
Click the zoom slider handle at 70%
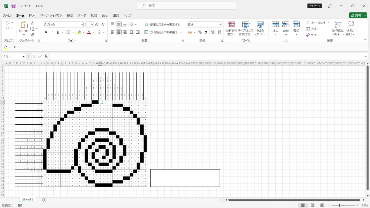click(x=339, y=205)
